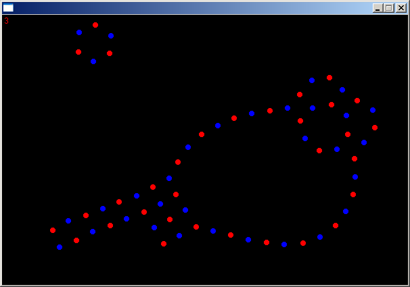Screen dimensions: 410x287
Task: Select the leftmost blue dot on canvas
Action: [x=60, y=247]
